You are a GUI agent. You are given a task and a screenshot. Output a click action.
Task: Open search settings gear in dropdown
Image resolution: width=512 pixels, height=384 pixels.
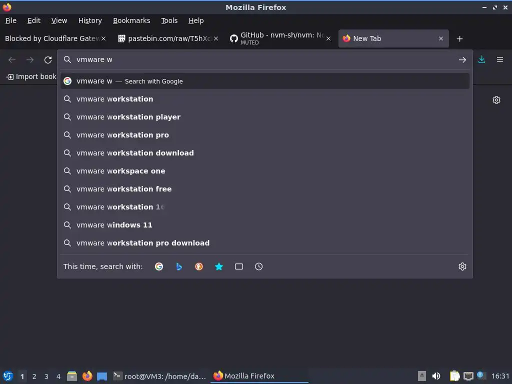[x=462, y=266]
